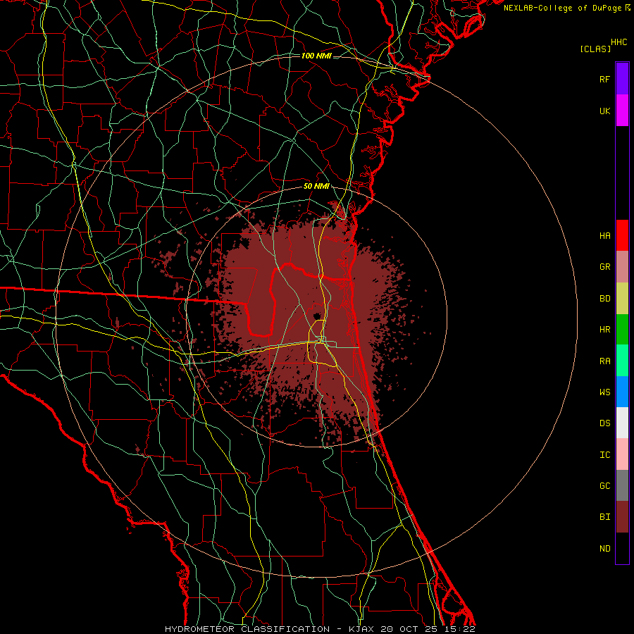Click the IC legend label
This screenshot has height=634, width=634.
(604, 455)
